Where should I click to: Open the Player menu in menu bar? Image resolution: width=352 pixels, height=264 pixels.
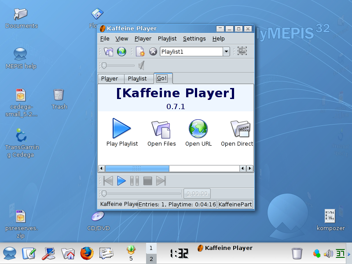tap(143, 39)
